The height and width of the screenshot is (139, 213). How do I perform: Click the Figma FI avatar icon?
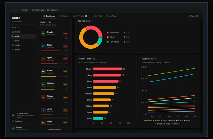43,59
